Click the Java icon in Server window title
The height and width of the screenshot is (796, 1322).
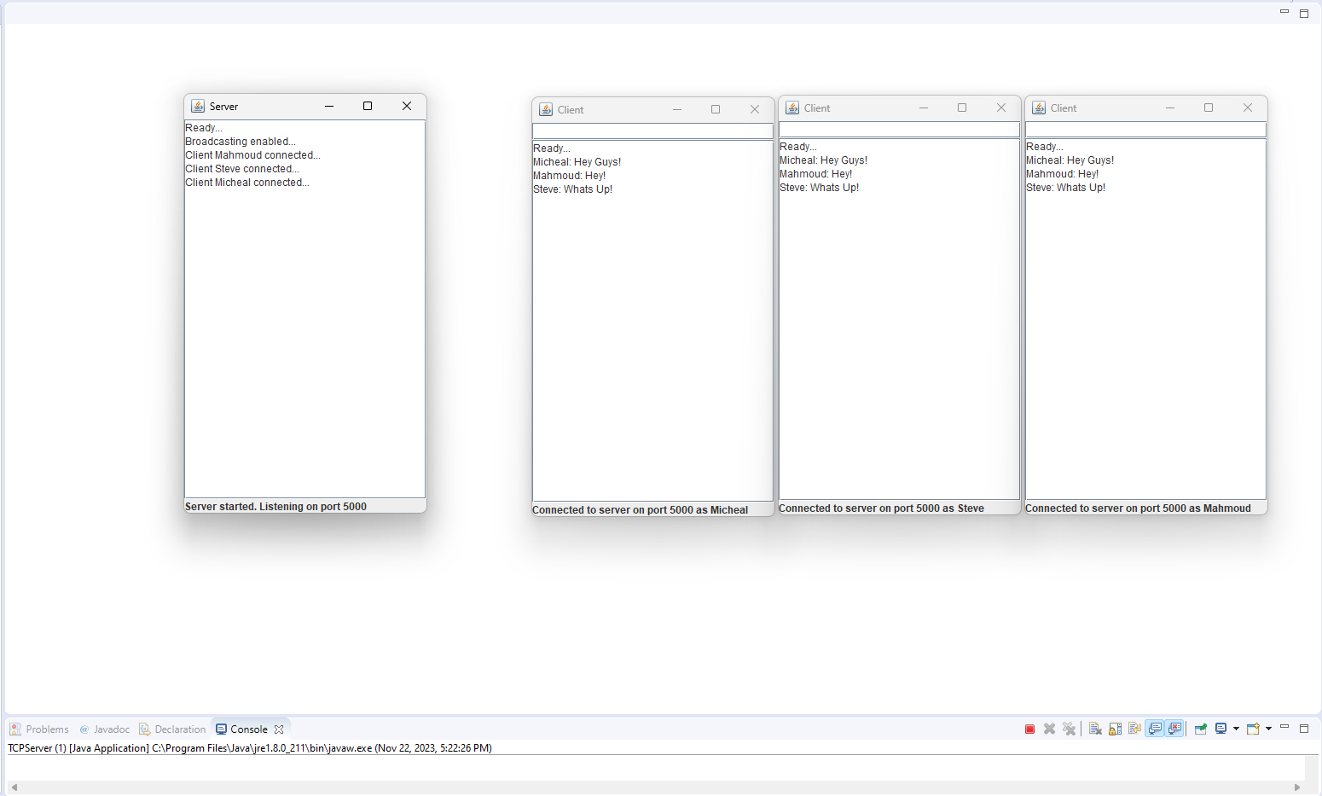[198, 106]
